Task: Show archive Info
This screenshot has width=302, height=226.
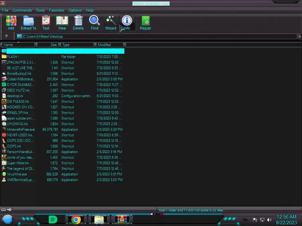Action: click(127, 23)
